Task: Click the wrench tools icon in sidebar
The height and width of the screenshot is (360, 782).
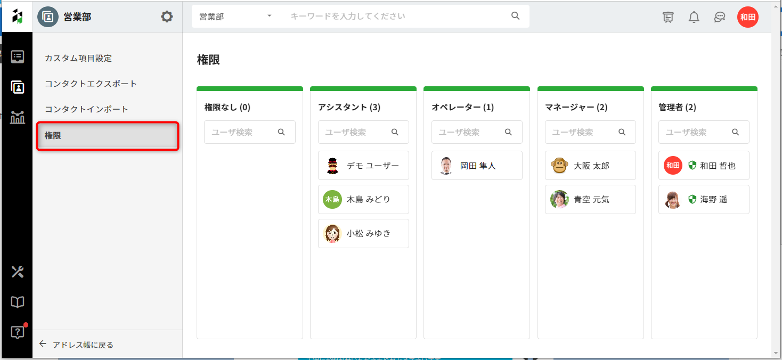Action: point(18,272)
